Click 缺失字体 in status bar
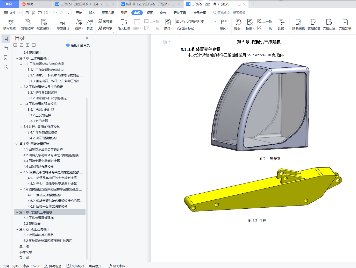This screenshot has height=268, width=356. tap(117, 266)
